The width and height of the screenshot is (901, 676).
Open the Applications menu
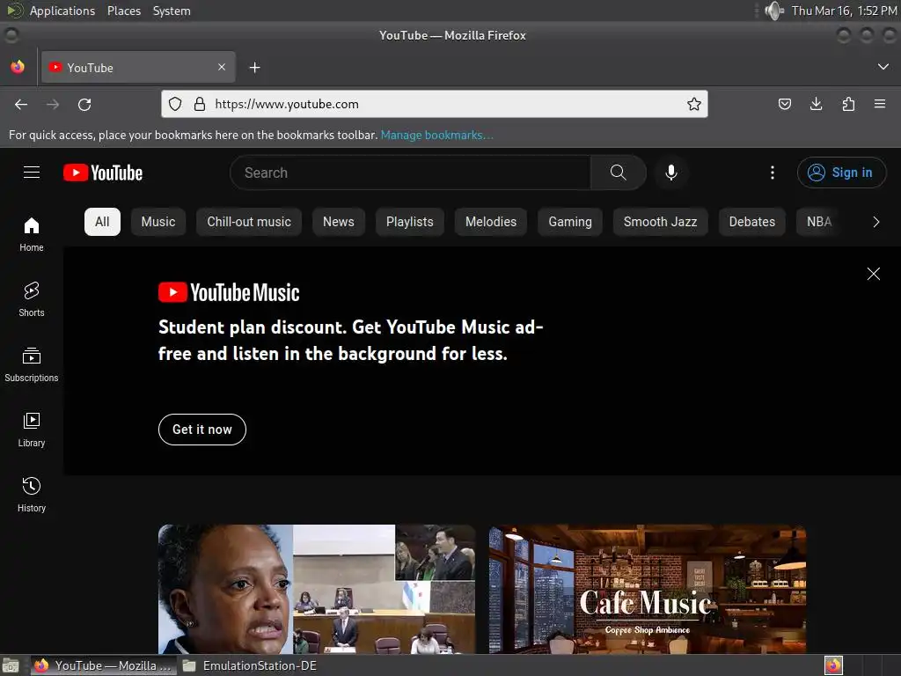pyautogui.click(x=62, y=11)
